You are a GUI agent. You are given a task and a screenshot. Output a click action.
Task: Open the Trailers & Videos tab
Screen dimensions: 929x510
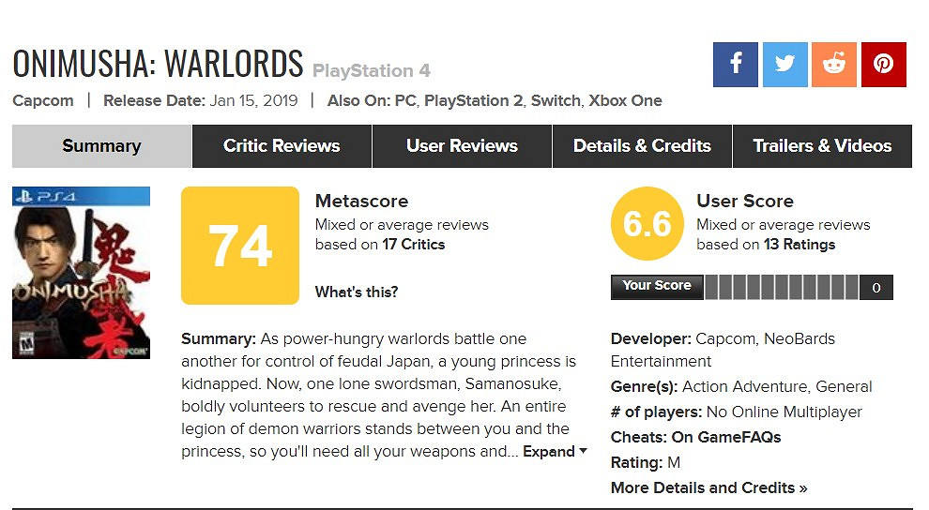pyautogui.click(x=822, y=146)
